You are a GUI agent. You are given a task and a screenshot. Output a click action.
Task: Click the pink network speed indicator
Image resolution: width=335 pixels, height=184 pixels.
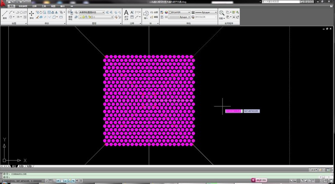coord(258,179)
